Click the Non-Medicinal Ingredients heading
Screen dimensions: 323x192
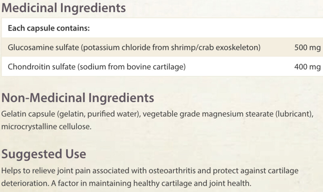click(x=78, y=98)
